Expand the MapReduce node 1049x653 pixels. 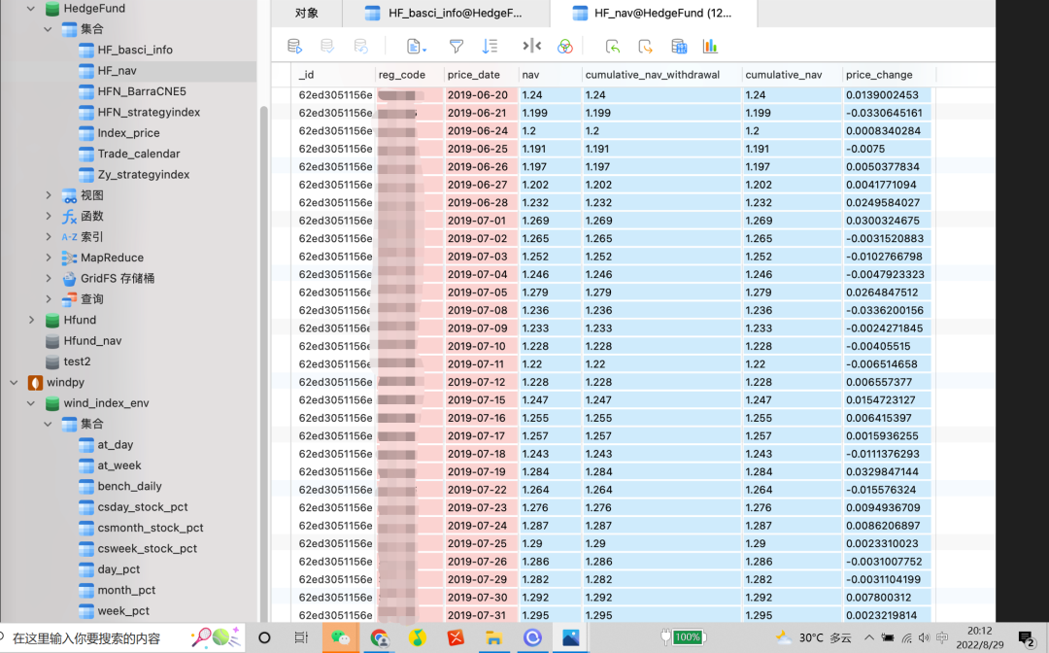49,258
